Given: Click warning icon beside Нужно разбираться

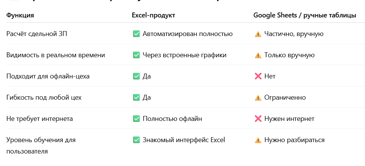Looking at the screenshot, I should [258, 140].
